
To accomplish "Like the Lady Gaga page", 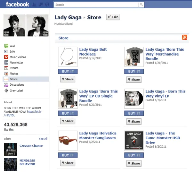I will pos(113,17).
